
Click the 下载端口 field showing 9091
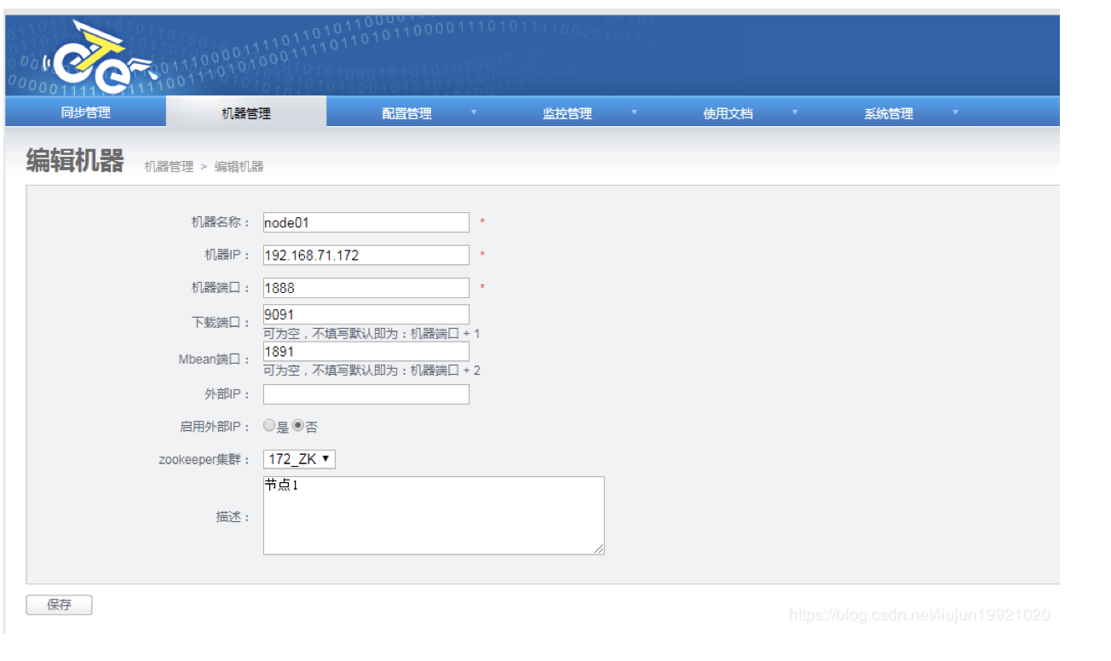click(366, 314)
